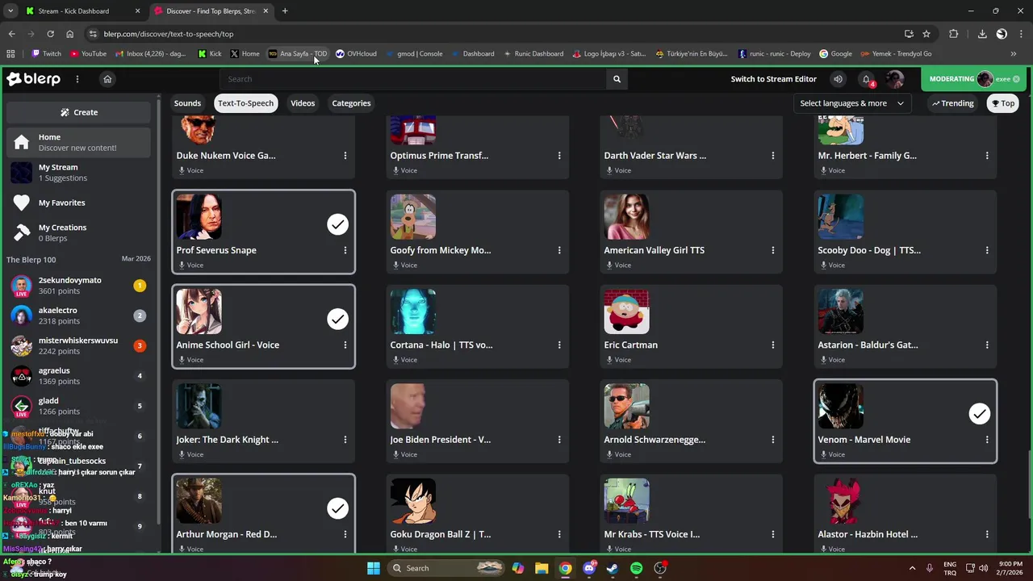Open File Explorer from the taskbar

click(x=542, y=568)
